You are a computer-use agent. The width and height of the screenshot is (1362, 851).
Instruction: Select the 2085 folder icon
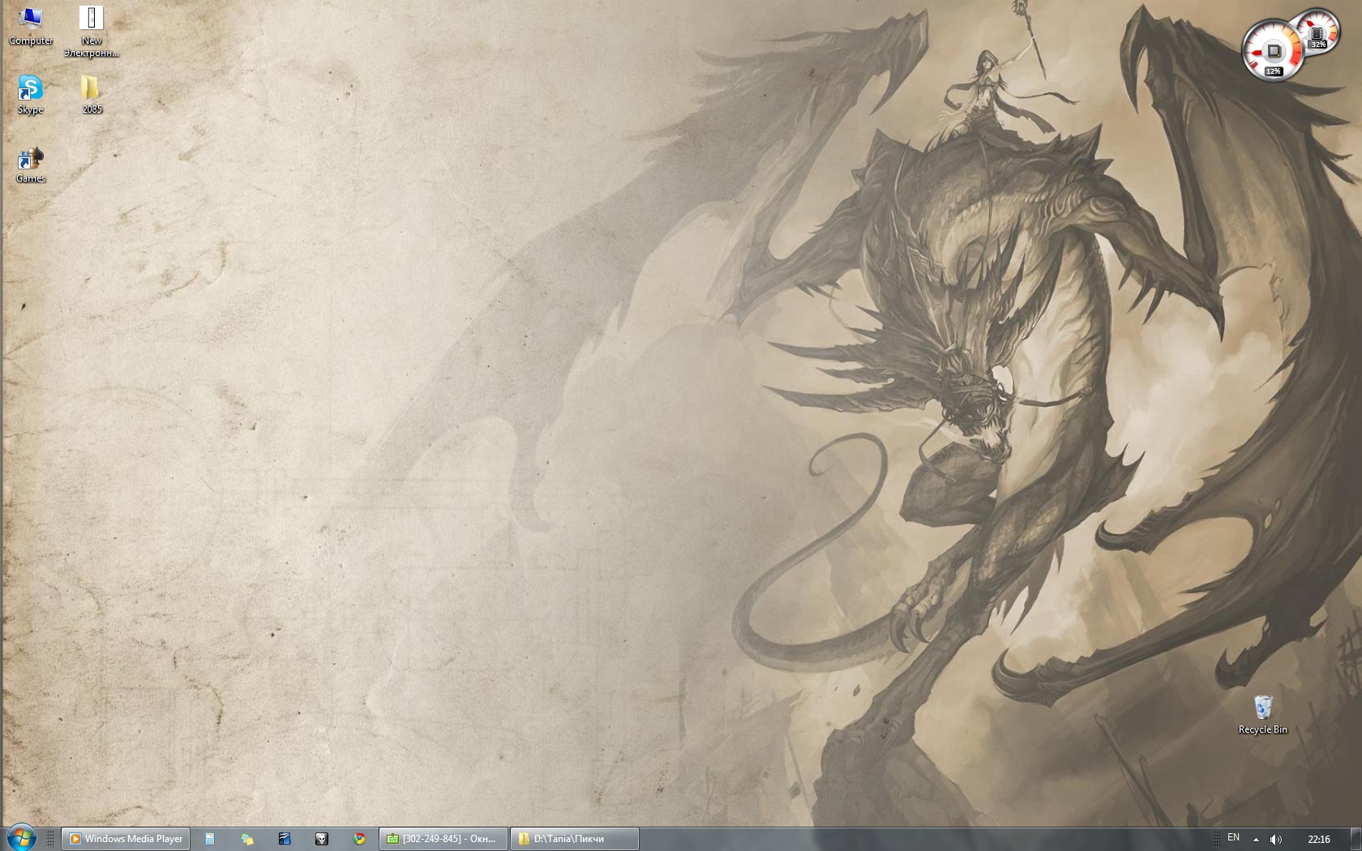[92, 95]
